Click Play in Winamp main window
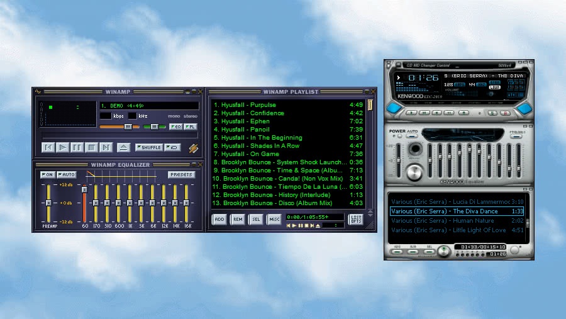The width and height of the screenshot is (566, 319). tap(62, 147)
